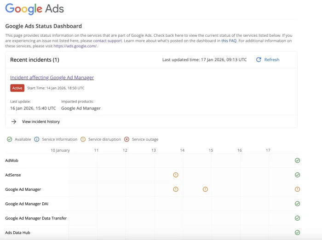Click the 12 date column header
Screen dimensions: 322x240
(x=125, y=150)
